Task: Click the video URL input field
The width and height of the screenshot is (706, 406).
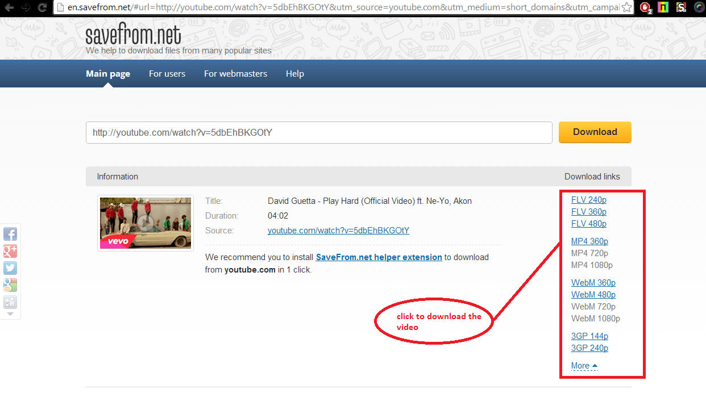Action: pyautogui.click(x=319, y=132)
